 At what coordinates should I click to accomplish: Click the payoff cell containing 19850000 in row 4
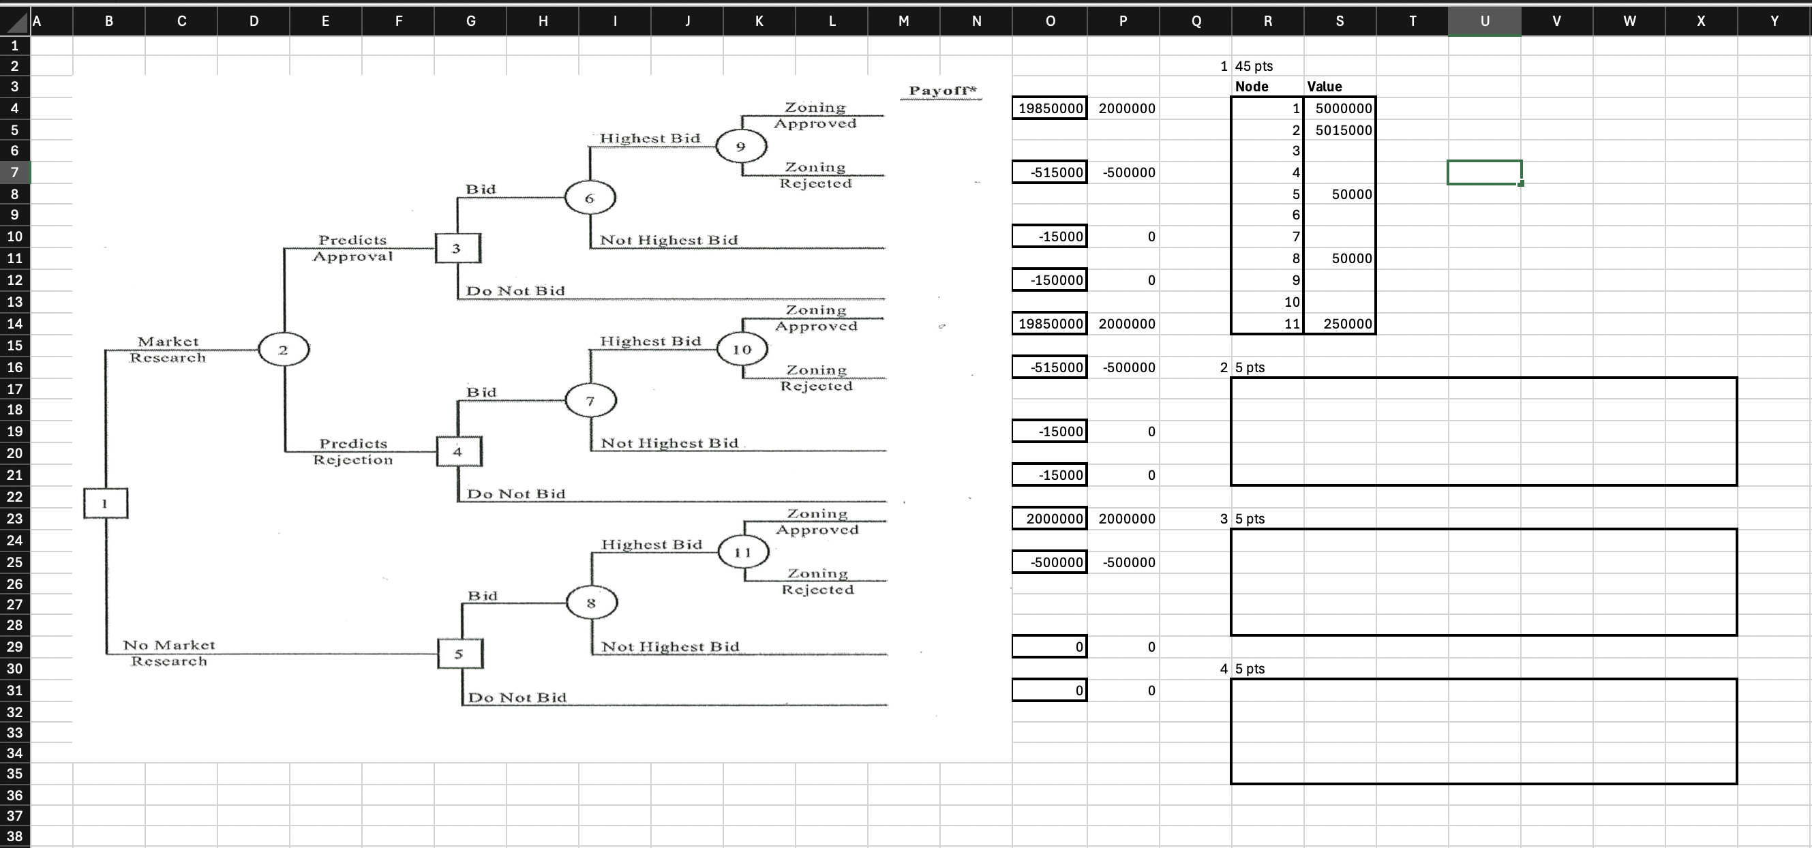point(1048,108)
